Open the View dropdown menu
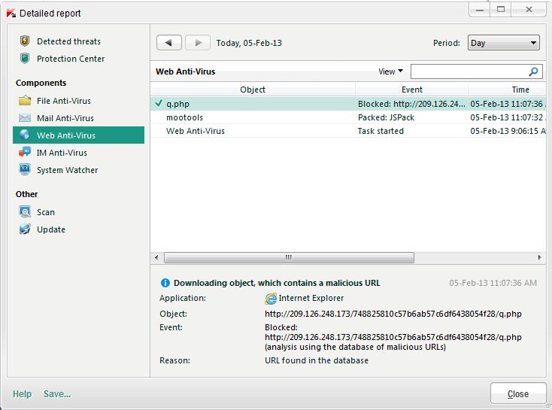Screen dimensions: 552x410 [x=390, y=71]
